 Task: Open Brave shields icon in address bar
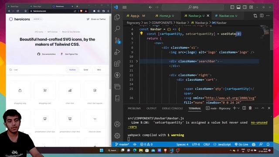coord(82,11)
